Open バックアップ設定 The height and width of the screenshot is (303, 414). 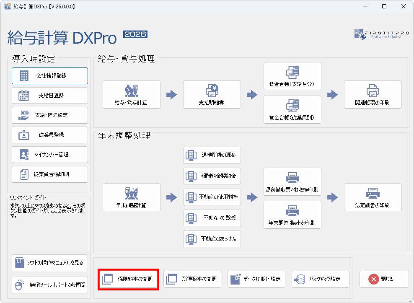pyautogui.click(x=320, y=279)
